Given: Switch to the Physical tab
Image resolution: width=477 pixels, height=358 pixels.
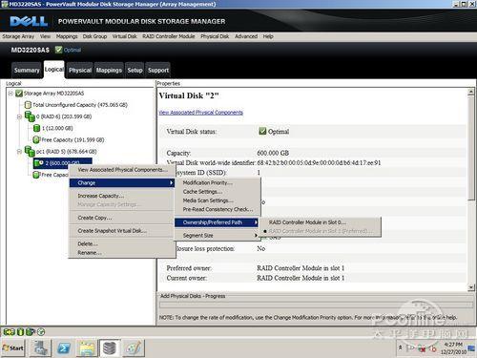Looking at the screenshot, I should click(x=80, y=70).
